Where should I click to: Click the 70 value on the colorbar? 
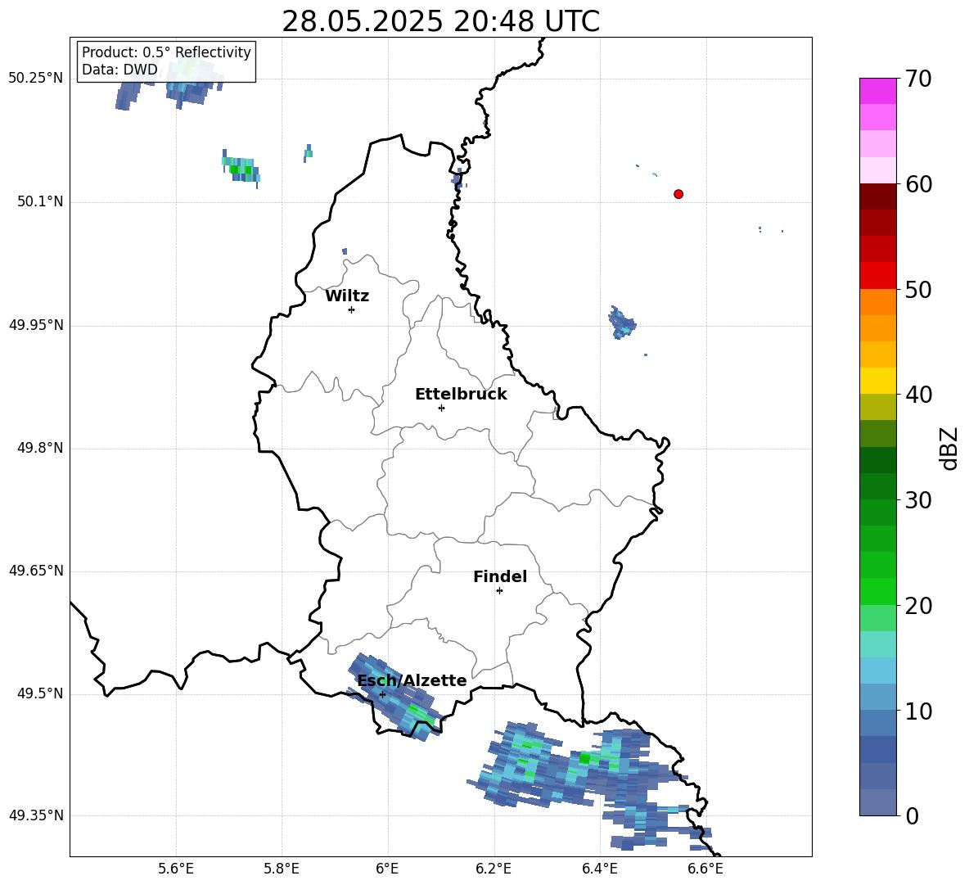pos(918,79)
